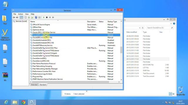Click the File Explorer taskbar button
The width and height of the screenshot is (188, 105).
[15, 102]
